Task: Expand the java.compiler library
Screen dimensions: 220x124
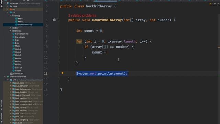Action: click(11, 86)
